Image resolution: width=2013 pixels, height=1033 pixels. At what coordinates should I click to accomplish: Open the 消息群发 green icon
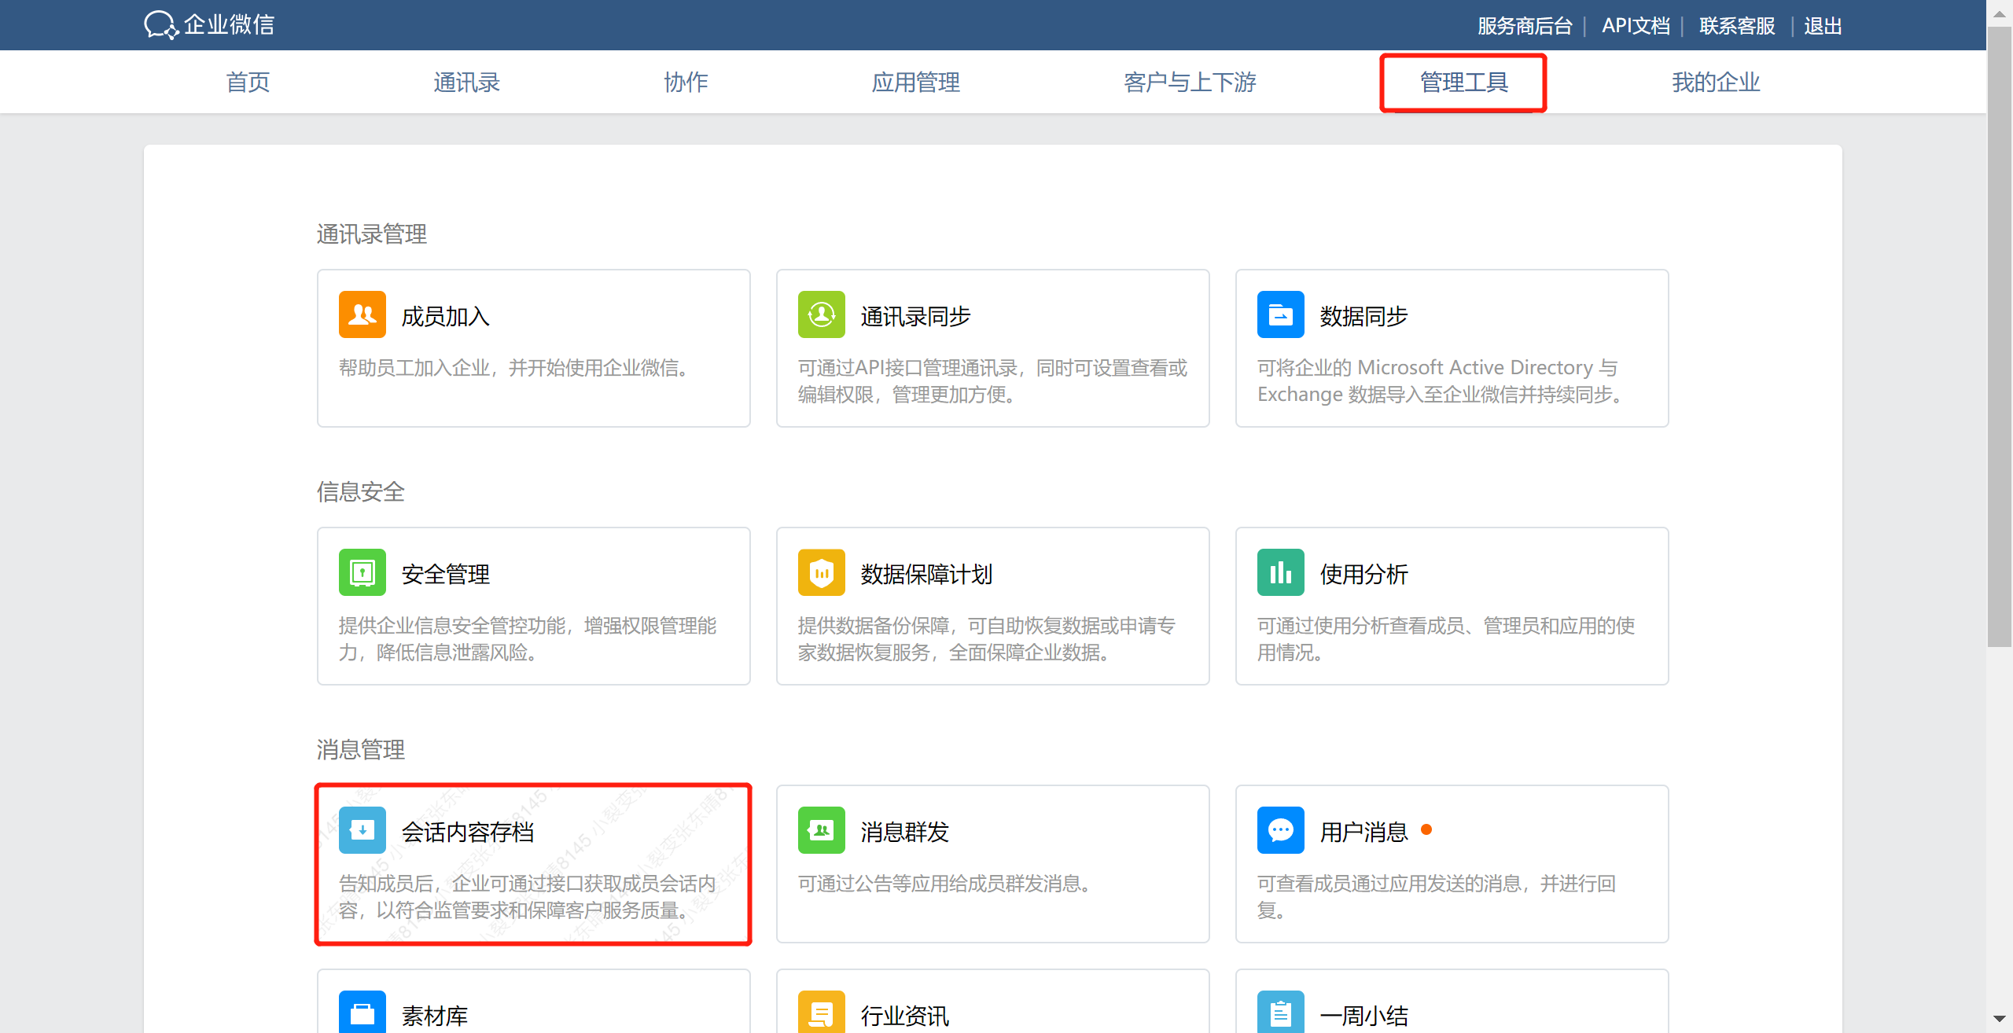[x=822, y=830]
